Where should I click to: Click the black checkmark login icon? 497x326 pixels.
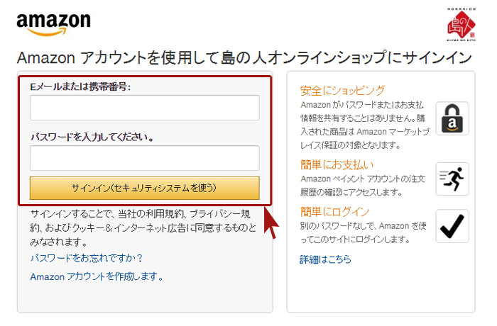click(x=452, y=226)
